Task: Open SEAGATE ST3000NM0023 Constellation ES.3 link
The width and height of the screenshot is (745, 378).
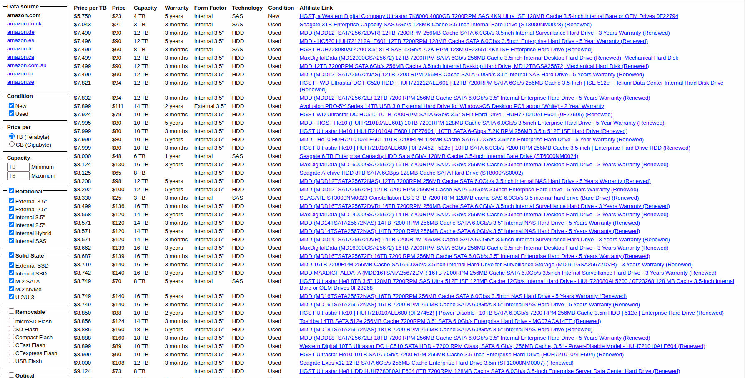Action: pyautogui.click(x=469, y=198)
